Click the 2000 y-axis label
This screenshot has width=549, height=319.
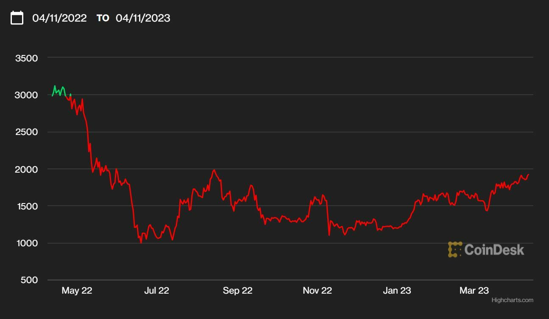[26, 169]
